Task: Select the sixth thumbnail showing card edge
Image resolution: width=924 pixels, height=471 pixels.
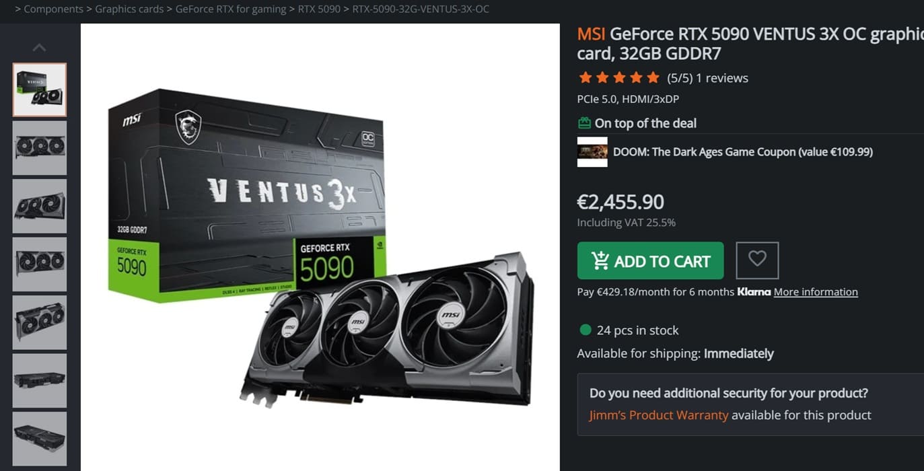Action: tap(40, 381)
